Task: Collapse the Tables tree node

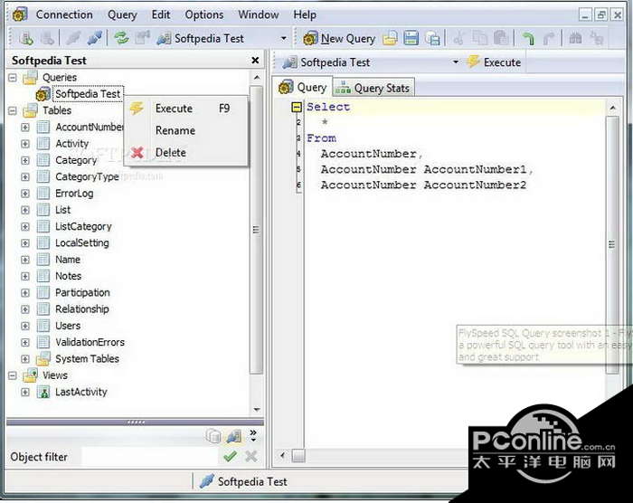Action: (x=13, y=110)
